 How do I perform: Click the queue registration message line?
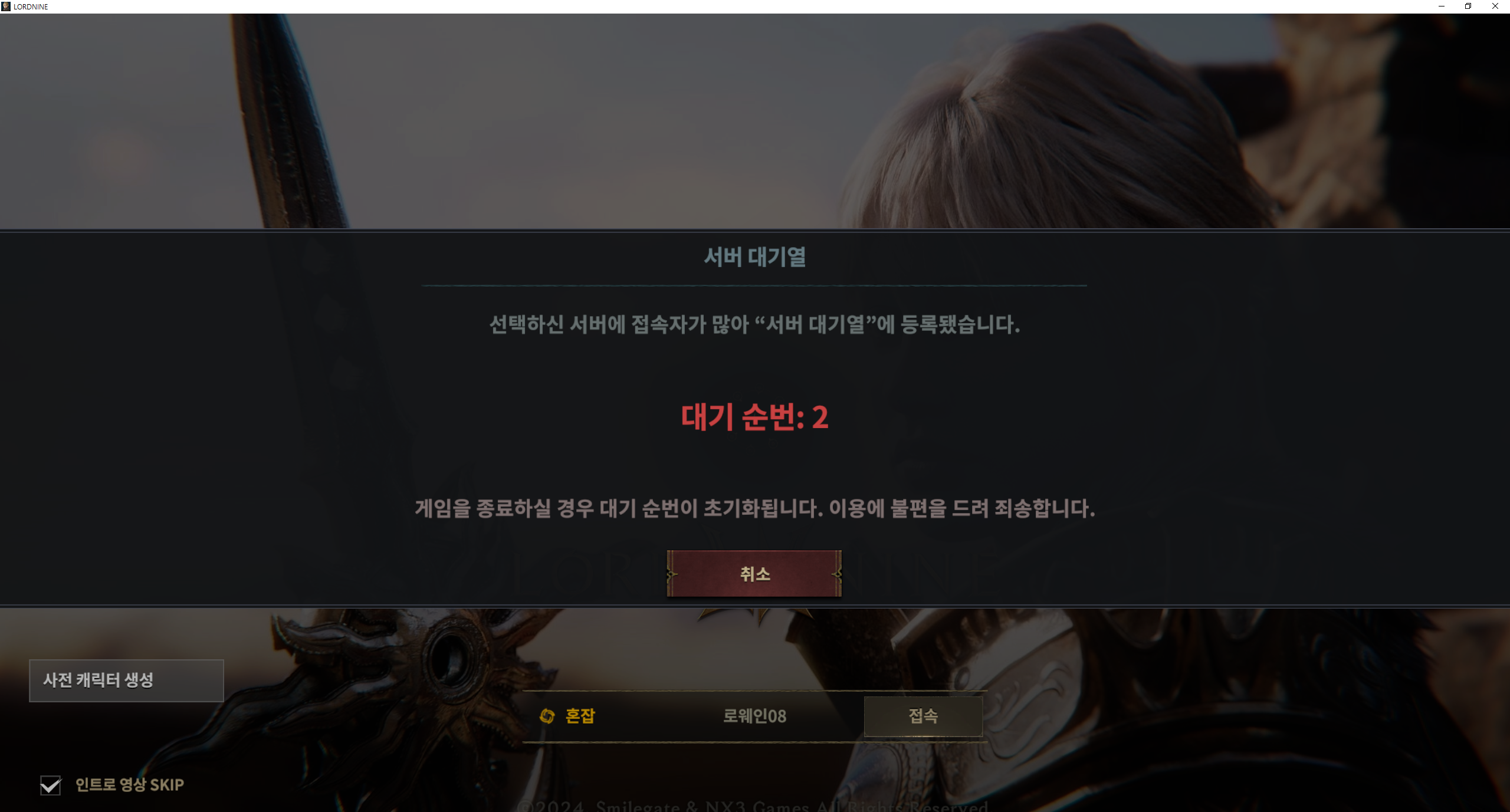pos(754,324)
